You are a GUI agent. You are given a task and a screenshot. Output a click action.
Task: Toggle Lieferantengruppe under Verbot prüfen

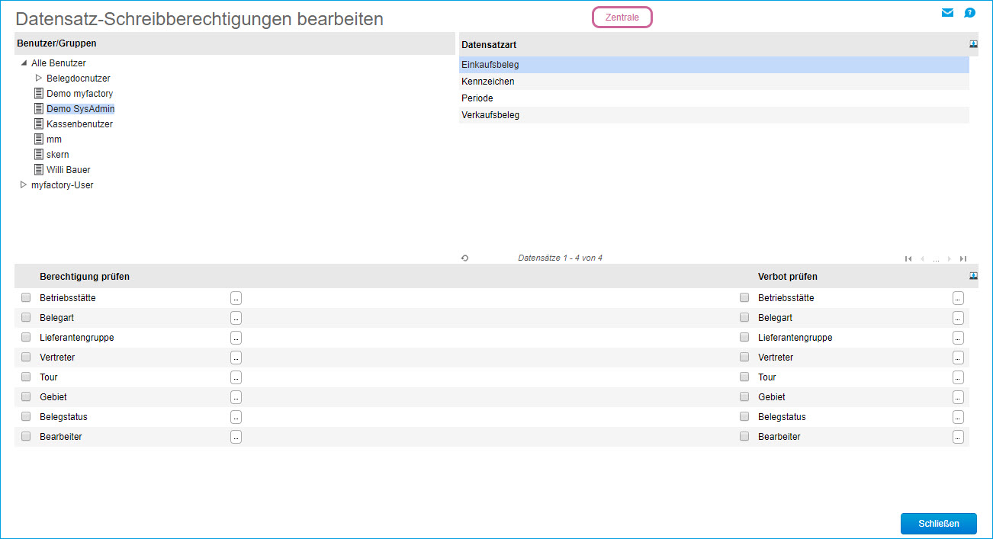744,337
